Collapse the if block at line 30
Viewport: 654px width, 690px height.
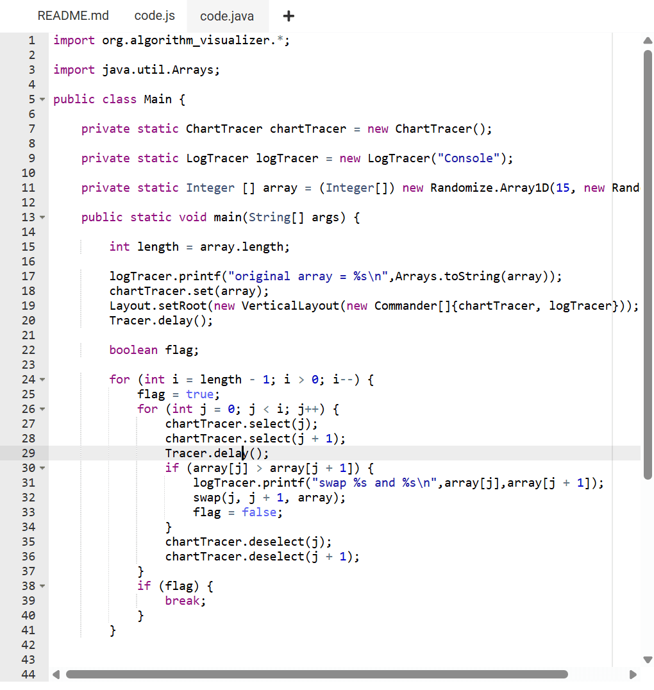[x=42, y=468]
